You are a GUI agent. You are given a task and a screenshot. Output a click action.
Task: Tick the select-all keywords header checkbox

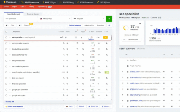(x=6, y=32)
